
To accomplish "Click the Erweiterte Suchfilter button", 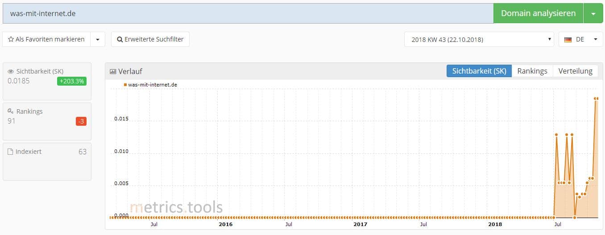I will click(150, 39).
